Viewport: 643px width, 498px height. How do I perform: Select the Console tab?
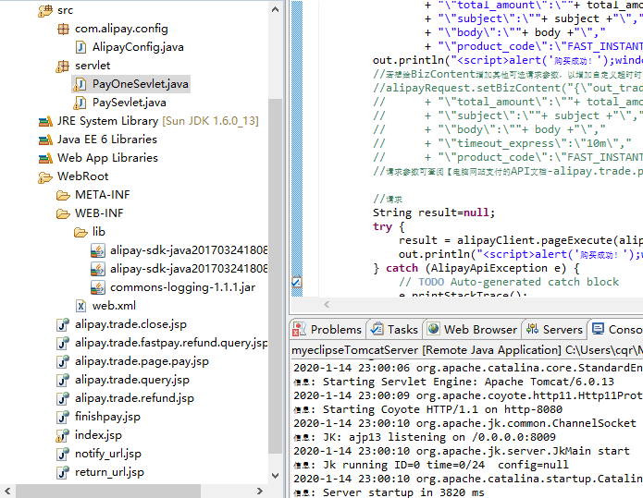(x=617, y=329)
